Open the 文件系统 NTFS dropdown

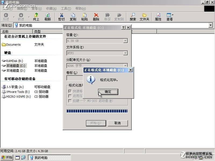[x=125, y=53]
